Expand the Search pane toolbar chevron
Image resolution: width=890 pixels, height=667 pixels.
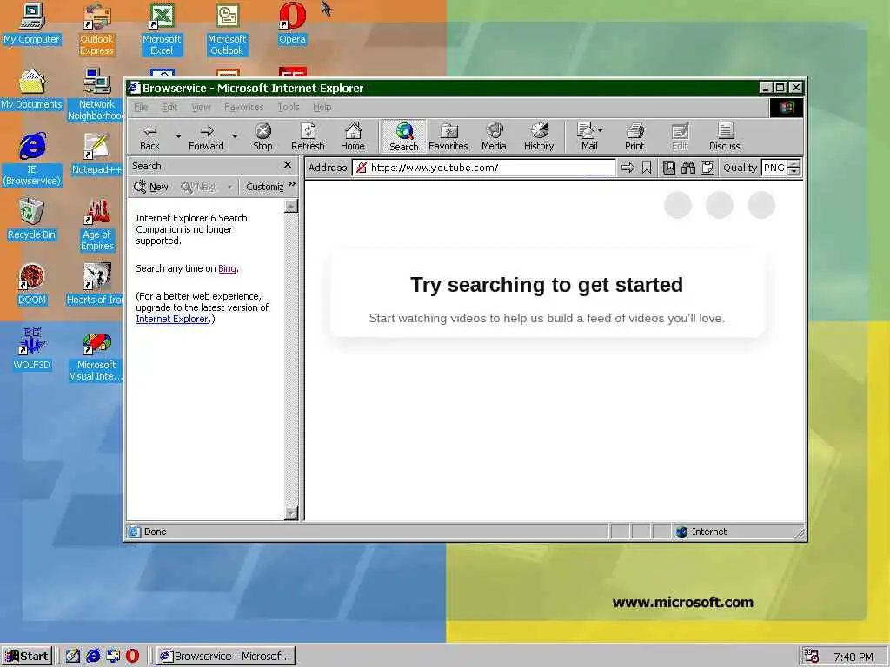(x=292, y=184)
